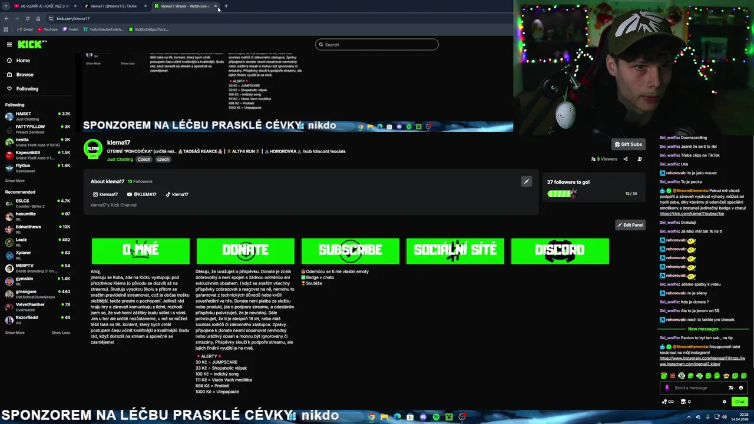Open the 3 Viewers list

tap(604, 159)
